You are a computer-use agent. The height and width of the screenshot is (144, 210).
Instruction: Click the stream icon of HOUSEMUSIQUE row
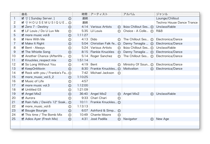click(27, 23)
